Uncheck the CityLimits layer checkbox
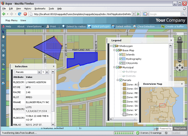Image resolution: width=188 pixels, height=136 pixels. (x=121, y=63)
